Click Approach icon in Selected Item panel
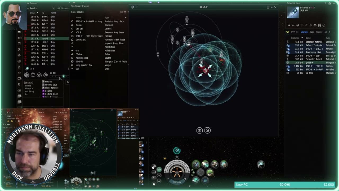The image size is (339, 191). coord(289,25)
